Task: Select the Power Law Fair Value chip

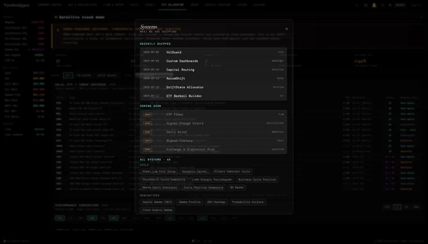Action: (x=159, y=172)
